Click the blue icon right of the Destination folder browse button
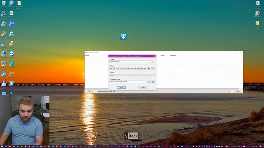264x148 pixels. click(x=153, y=82)
